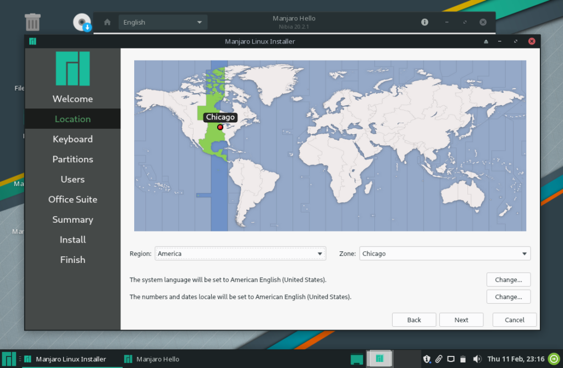Click the Chicago label on the map

220,117
